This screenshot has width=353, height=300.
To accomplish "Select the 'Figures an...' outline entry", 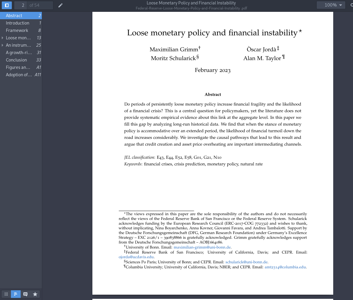I will [x=18, y=67].
